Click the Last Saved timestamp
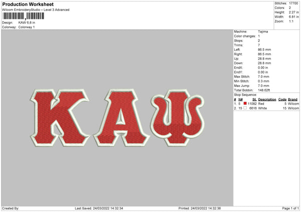Screen dimensions: 301x212 point(99,208)
